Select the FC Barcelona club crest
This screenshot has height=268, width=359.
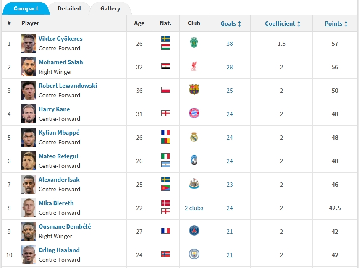(194, 90)
